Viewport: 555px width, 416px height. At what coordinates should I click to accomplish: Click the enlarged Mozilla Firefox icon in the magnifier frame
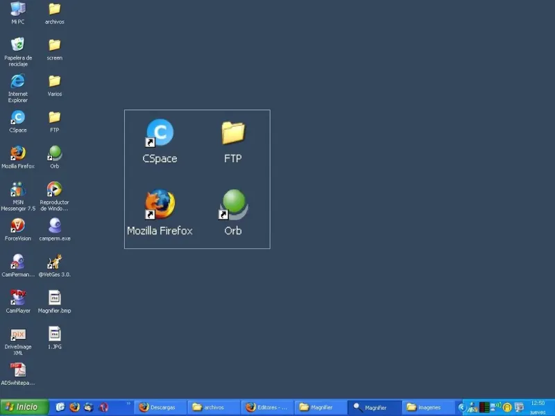(x=160, y=205)
